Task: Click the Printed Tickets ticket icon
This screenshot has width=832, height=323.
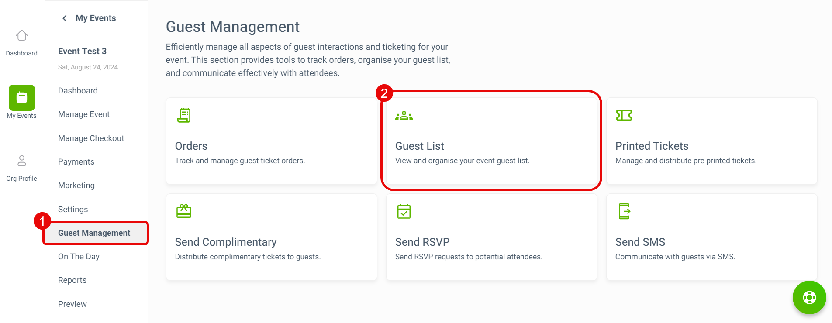Action: click(624, 115)
